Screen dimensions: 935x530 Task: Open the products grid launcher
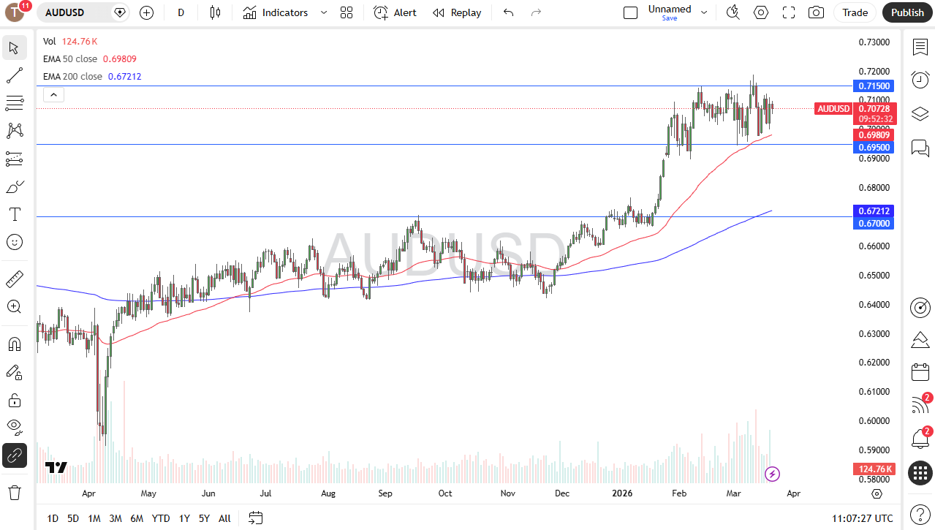(x=920, y=472)
